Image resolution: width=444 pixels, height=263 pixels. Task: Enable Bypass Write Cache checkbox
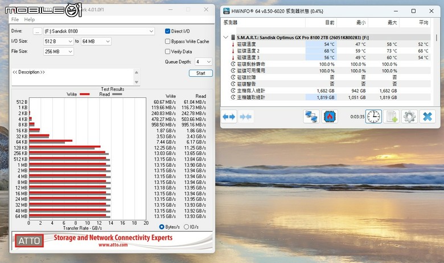(x=167, y=42)
